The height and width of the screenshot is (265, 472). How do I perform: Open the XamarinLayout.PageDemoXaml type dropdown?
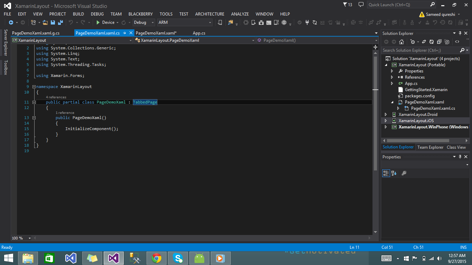pyautogui.click(x=195, y=40)
